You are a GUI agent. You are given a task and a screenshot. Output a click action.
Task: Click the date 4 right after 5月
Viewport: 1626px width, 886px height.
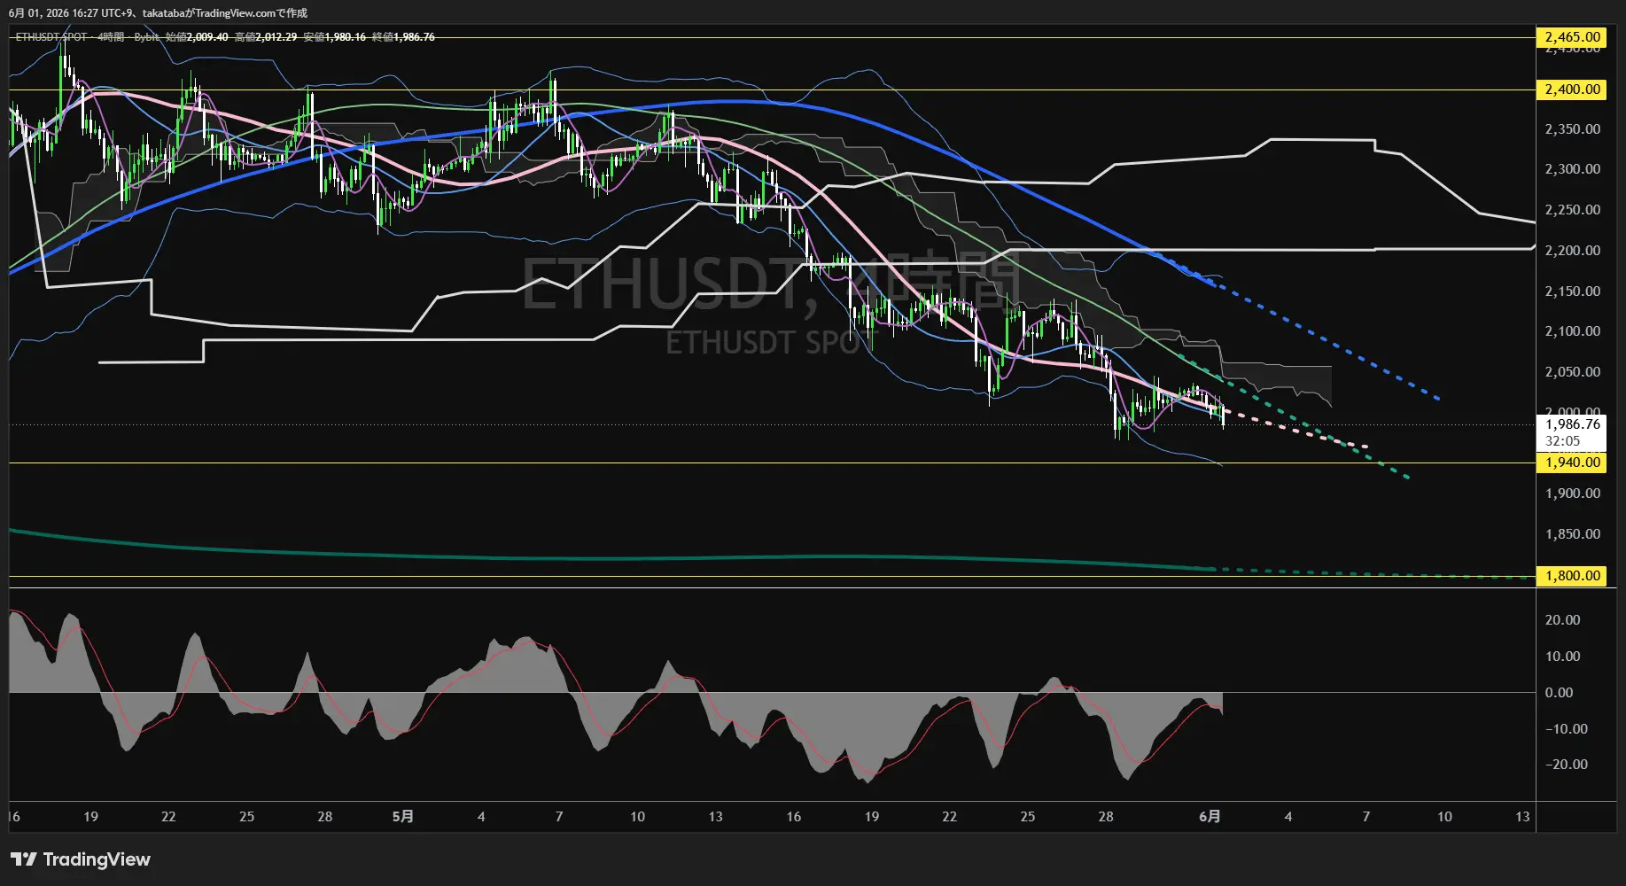[481, 817]
